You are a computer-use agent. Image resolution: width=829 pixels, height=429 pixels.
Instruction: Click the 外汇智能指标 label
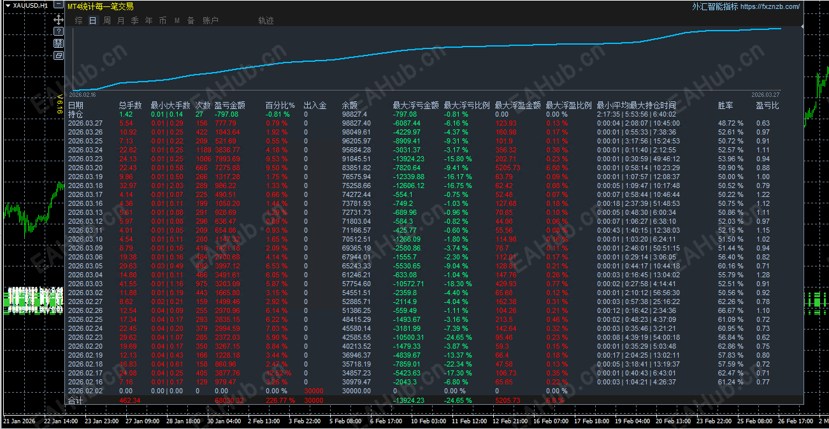click(715, 6)
